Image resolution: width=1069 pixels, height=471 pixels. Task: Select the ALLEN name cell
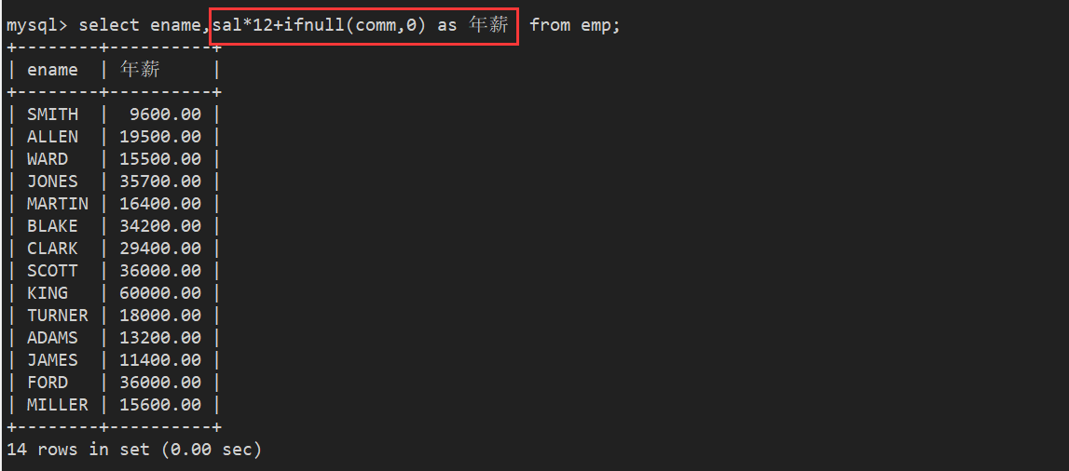click(52, 137)
